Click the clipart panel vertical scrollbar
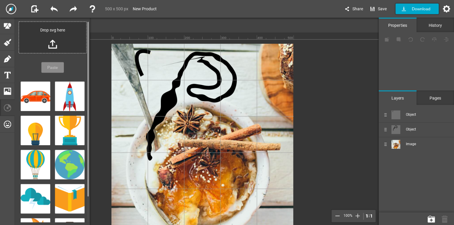This screenshot has height=225, width=454. click(88, 109)
